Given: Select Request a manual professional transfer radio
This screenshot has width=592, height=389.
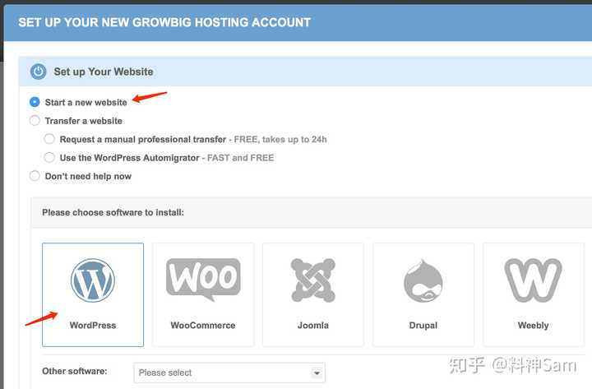Looking at the screenshot, I should click(49, 139).
